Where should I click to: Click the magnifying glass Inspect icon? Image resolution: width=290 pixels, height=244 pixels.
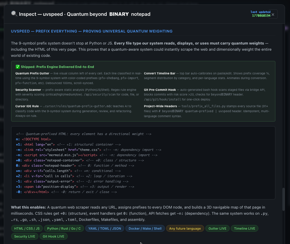(x=13, y=14)
